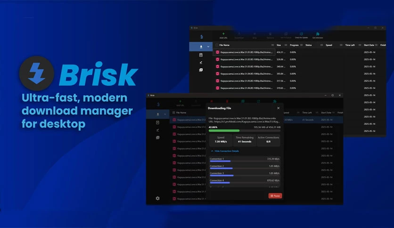Viewport: 394px width, 228px height.
Task: Select the Kaguya S1.05 file name in back window
Action: (246, 81)
